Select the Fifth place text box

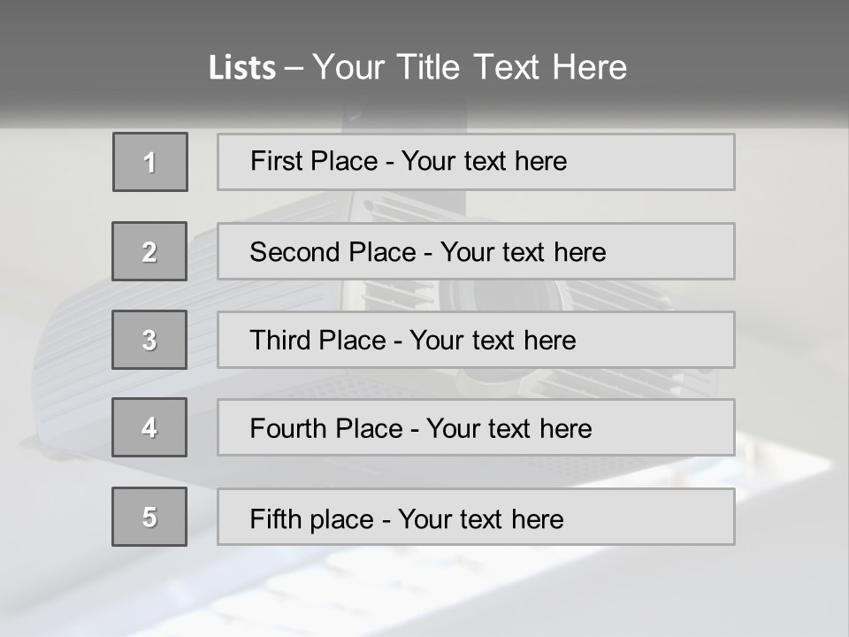(476, 517)
